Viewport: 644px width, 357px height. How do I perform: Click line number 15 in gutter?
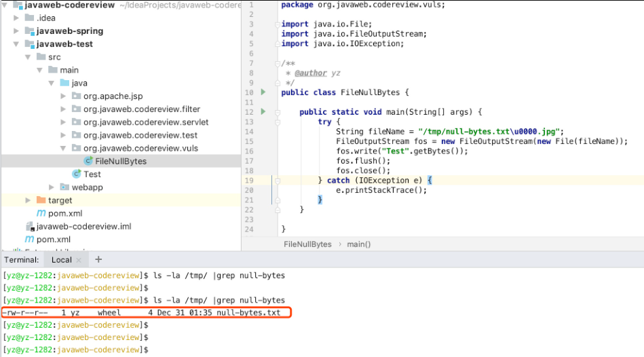249,141
